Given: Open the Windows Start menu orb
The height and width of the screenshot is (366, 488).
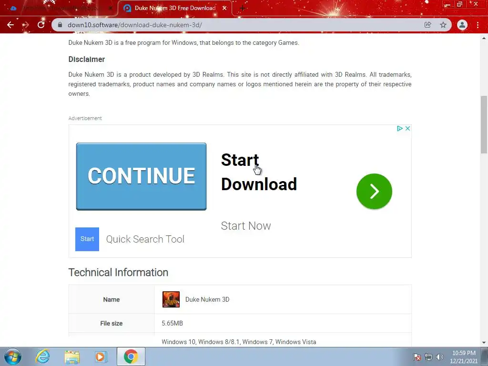Looking at the screenshot, I should [13, 356].
